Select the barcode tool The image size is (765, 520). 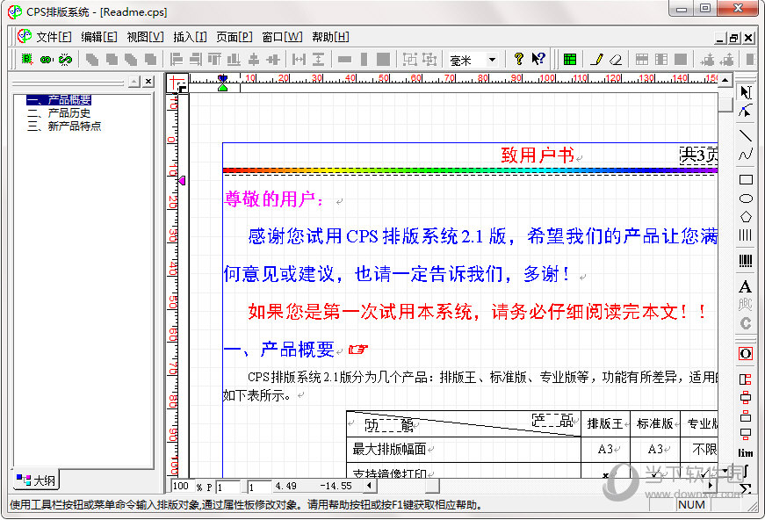tap(746, 261)
